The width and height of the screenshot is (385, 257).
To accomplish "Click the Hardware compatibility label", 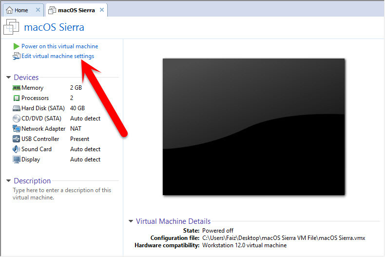I will click(167, 245).
